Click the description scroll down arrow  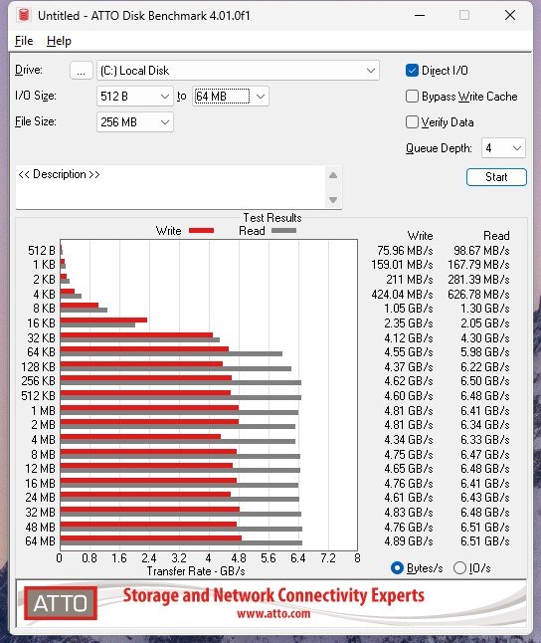click(x=333, y=200)
